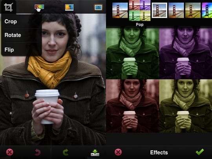Open the crop tool icon
This screenshot has height=159, width=212.
pos(8,7)
